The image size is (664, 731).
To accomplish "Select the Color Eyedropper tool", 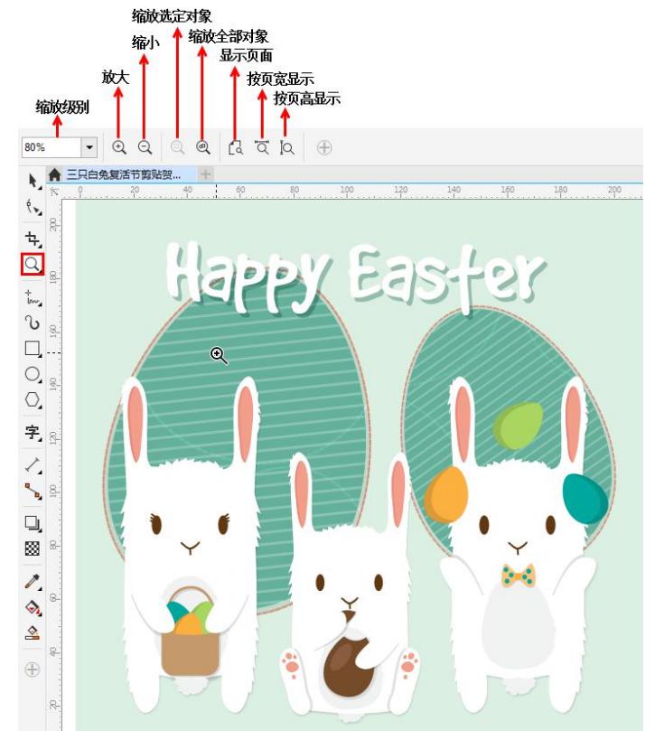I will tap(32, 581).
